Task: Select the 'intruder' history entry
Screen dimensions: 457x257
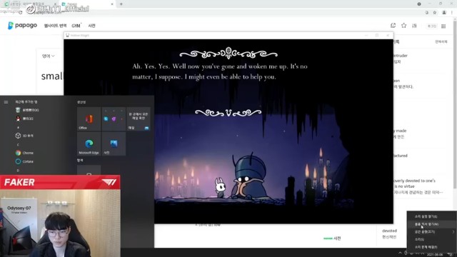Action: [x=401, y=56]
